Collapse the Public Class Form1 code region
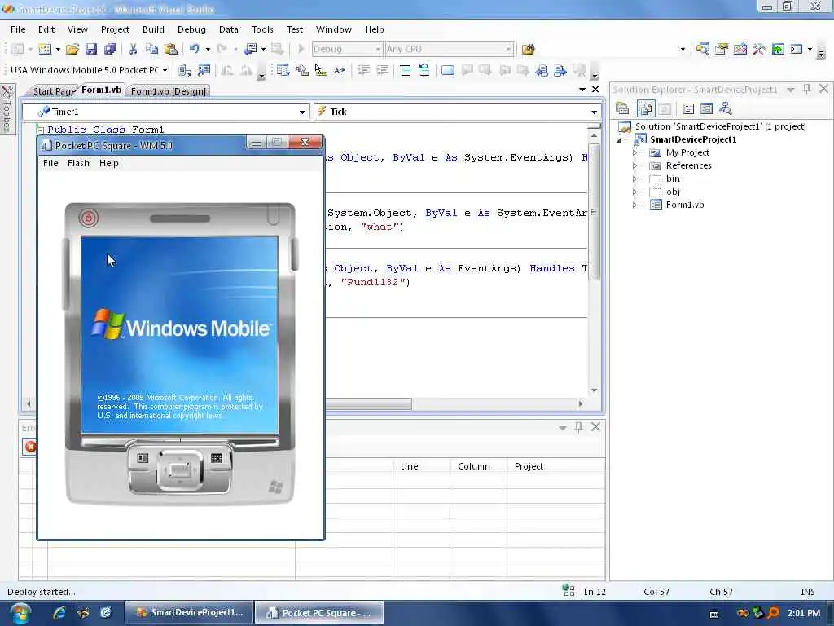This screenshot has width=834, height=626. [41, 130]
